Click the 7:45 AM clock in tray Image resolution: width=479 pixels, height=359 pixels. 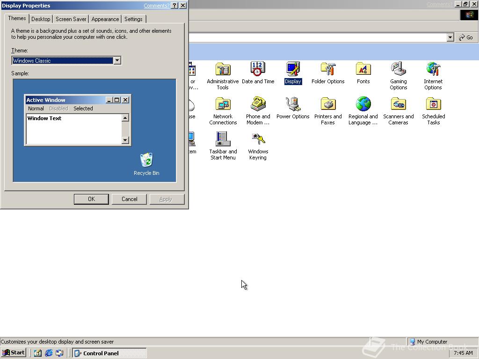[x=463, y=353]
